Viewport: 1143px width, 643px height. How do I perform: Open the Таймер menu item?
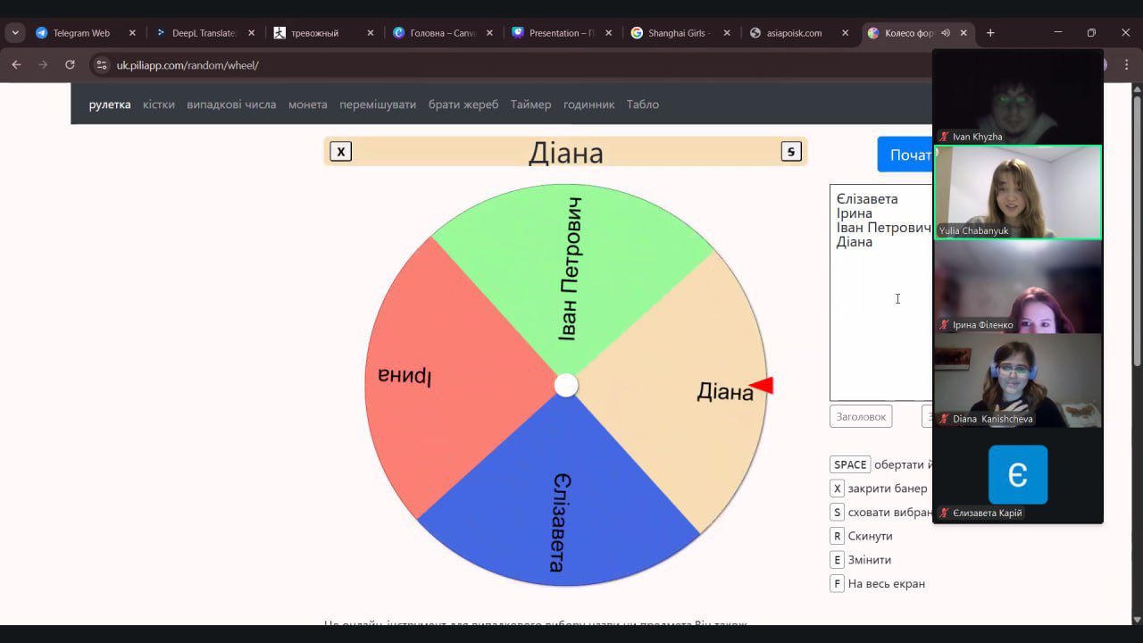(x=530, y=104)
